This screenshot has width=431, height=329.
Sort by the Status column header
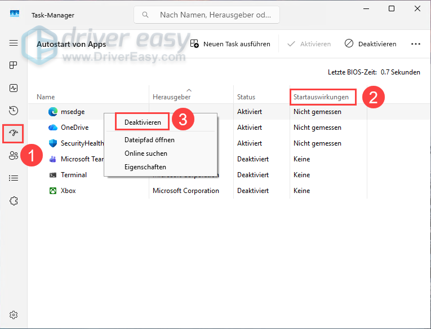pos(246,97)
